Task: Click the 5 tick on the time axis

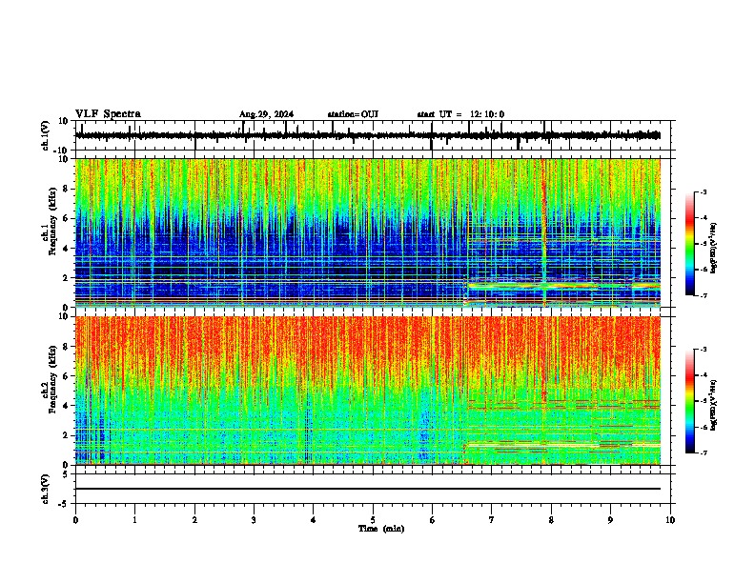Action: pyautogui.click(x=373, y=520)
